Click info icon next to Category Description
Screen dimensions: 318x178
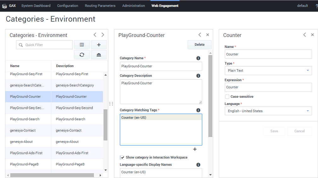coord(198,76)
